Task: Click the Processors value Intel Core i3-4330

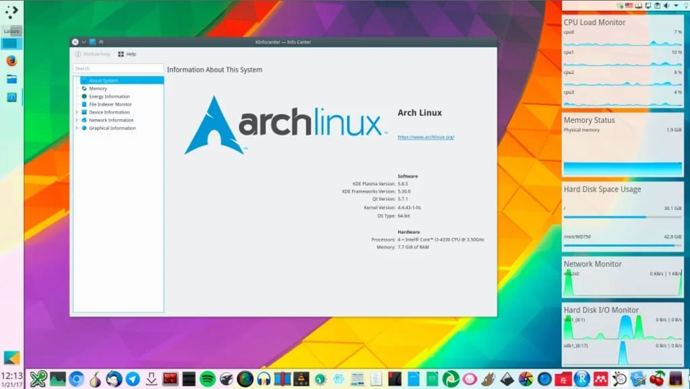Action: tap(441, 240)
